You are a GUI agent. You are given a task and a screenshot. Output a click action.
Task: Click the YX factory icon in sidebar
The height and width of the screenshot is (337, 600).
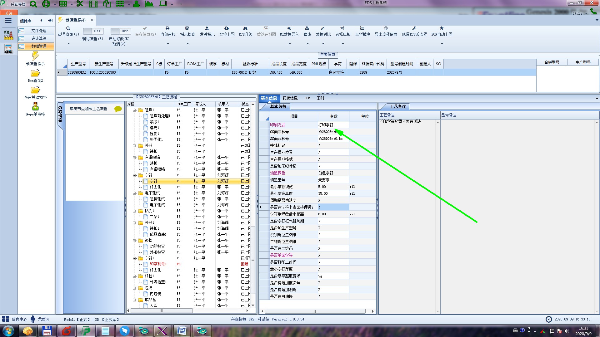[8, 35]
